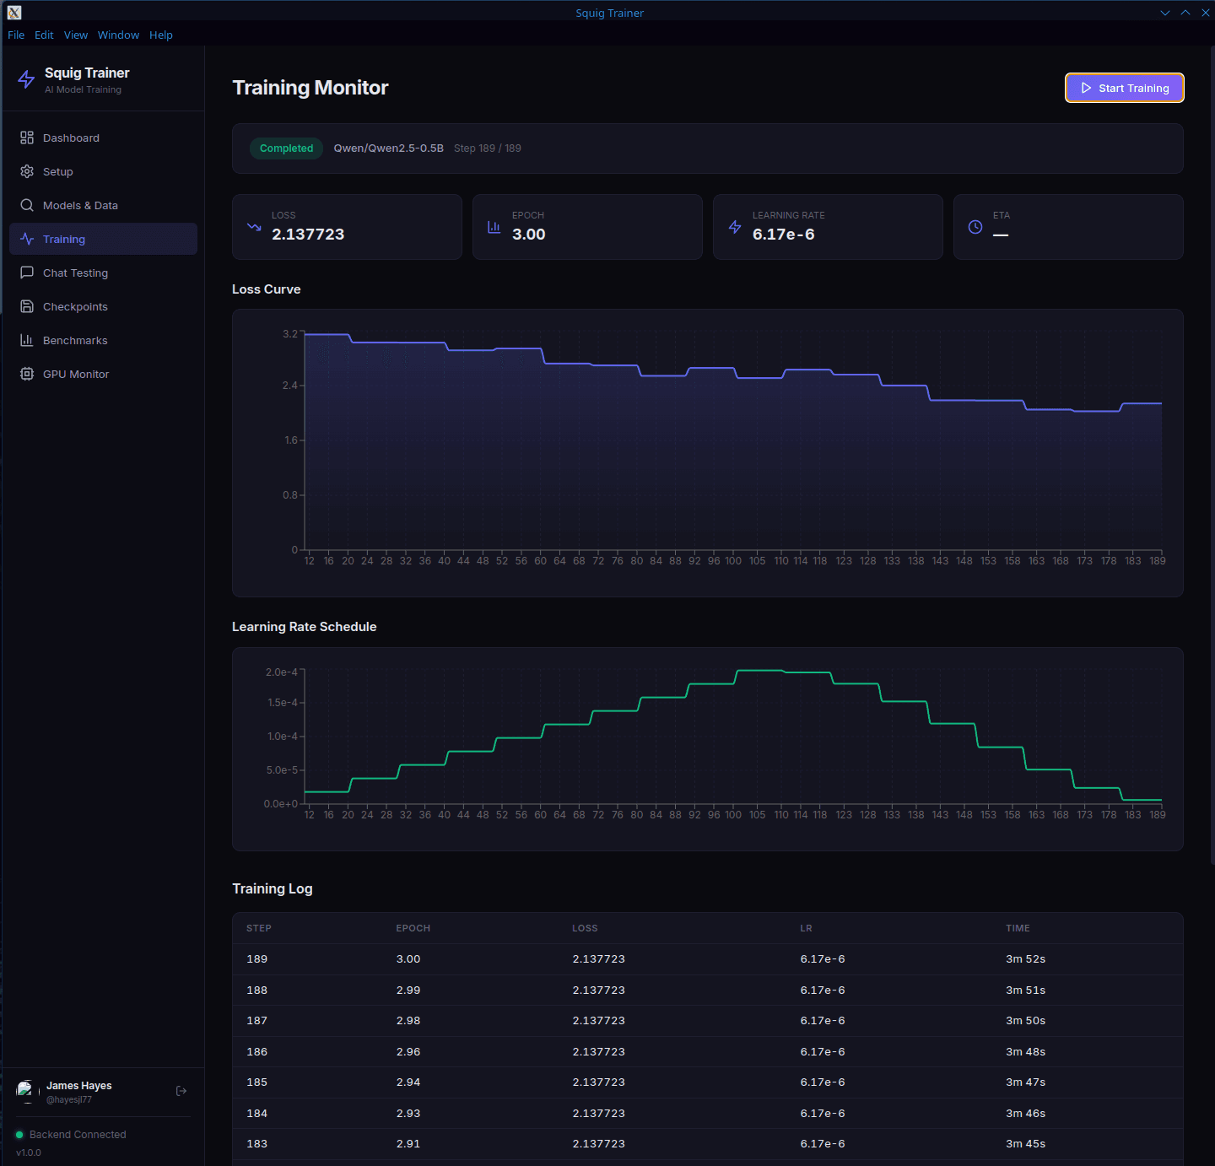The width and height of the screenshot is (1215, 1166).
Task: Click the Models & Data magnifier icon
Action: tap(27, 205)
